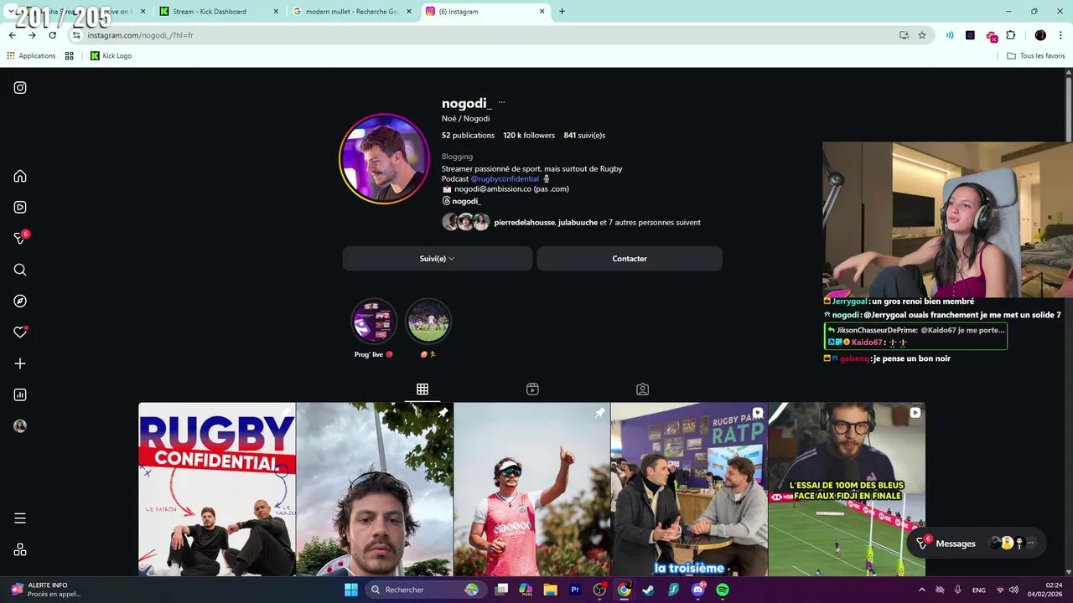
Task: Switch to modern mullet Google search tab
Action: [352, 12]
